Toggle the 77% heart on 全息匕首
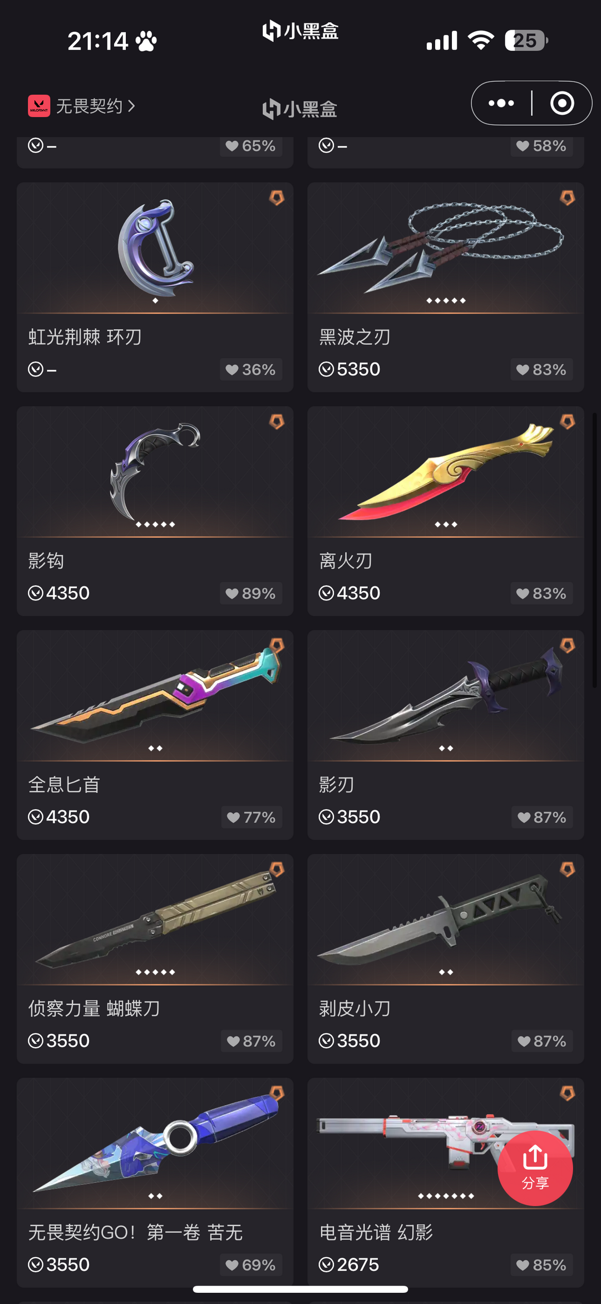Viewport: 601px width, 1304px height. [251, 817]
